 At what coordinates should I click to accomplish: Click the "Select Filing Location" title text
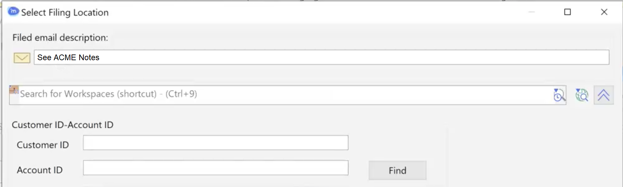coord(65,12)
